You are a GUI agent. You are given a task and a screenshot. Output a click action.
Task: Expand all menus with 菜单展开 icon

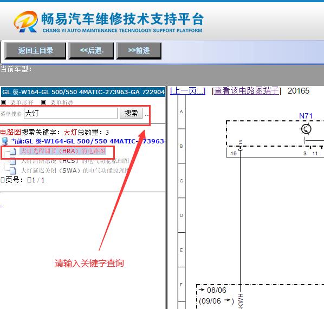pyautogui.click(x=3, y=102)
